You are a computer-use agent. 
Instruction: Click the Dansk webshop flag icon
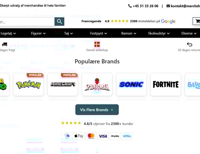pos(97,44)
